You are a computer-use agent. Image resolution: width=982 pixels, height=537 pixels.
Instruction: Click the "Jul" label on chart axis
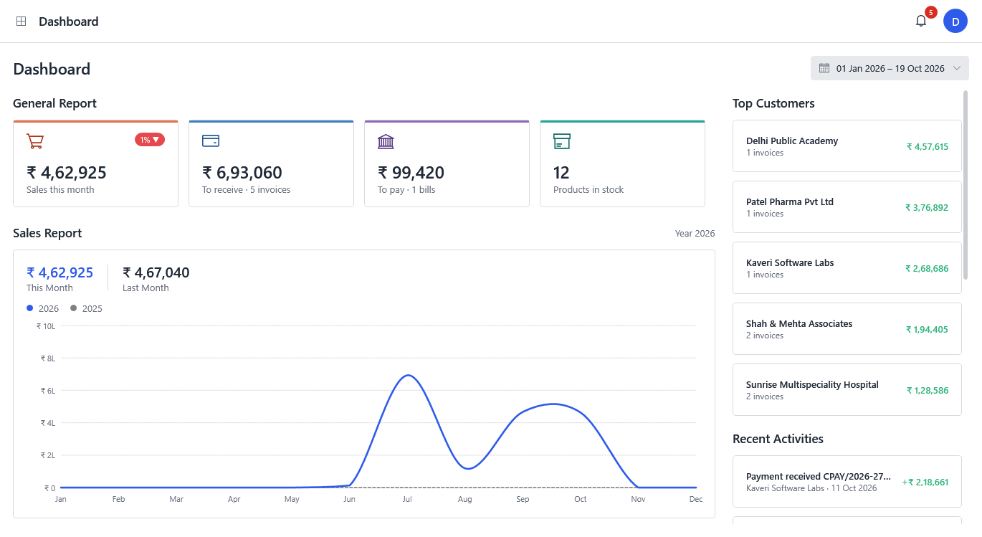(x=407, y=499)
